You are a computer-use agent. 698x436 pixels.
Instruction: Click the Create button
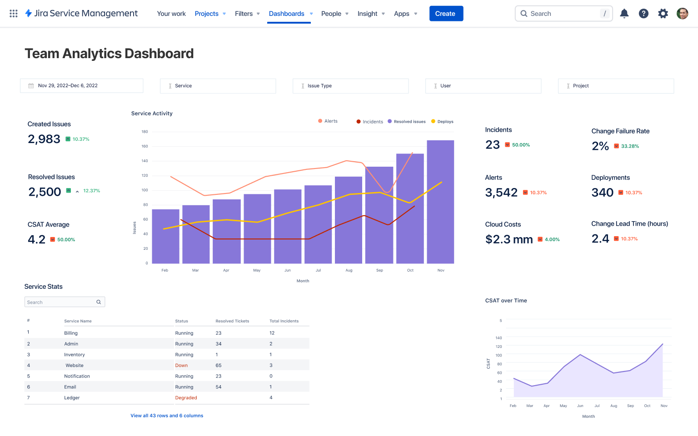(446, 14)
